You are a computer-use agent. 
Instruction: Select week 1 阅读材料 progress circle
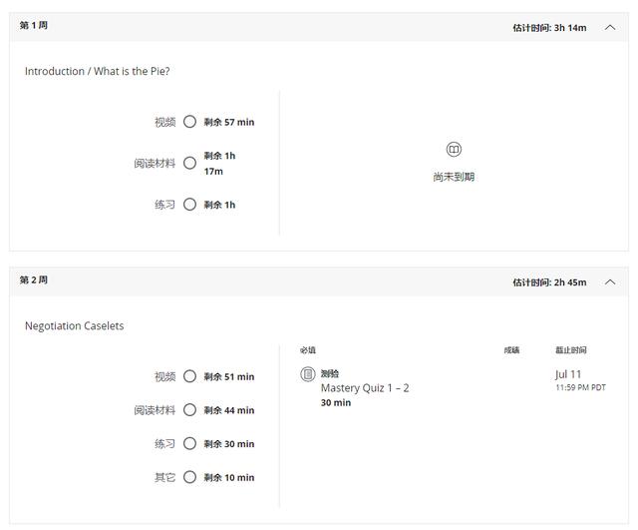(x=190, y=163)
